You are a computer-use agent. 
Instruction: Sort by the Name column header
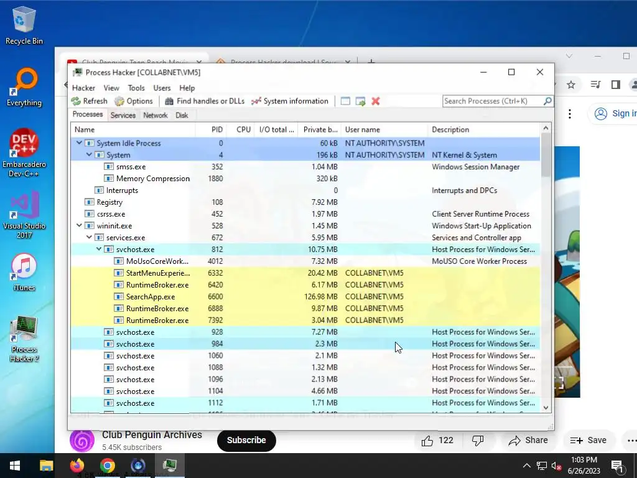coord(133,129)
